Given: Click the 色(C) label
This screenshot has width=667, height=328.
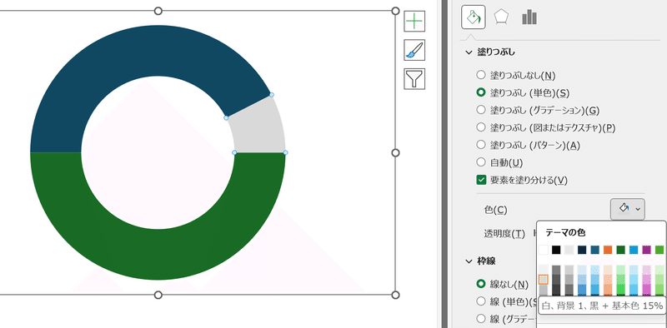Looking at the screenshot, I should point(495,210).
